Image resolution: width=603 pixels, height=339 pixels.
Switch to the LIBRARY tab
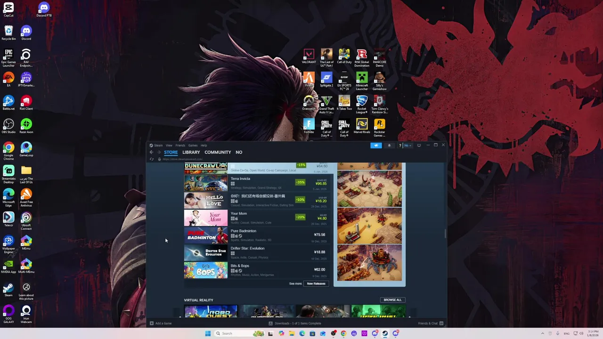pos(191,152)
